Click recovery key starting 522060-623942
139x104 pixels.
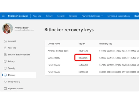(119, 58)
